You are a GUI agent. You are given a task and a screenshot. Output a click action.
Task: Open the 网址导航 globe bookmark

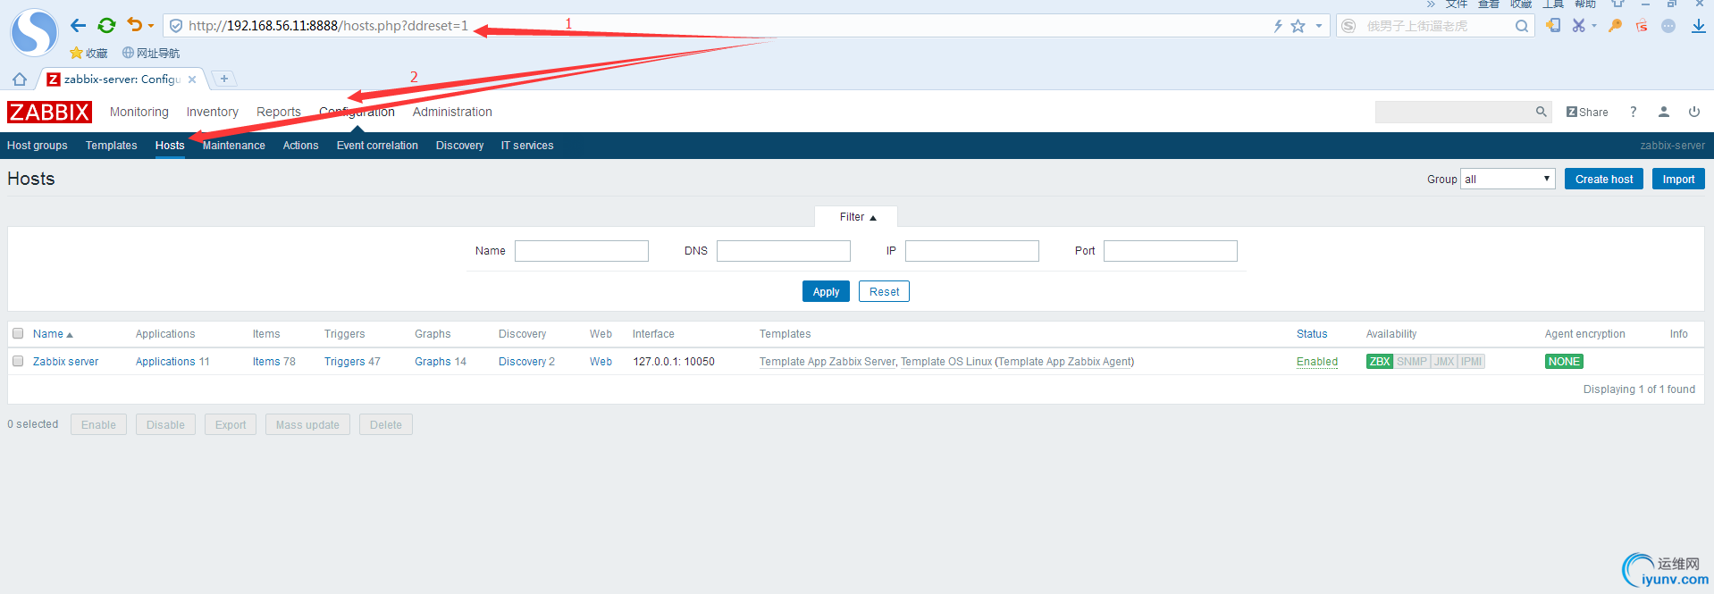tap(151, 53)
